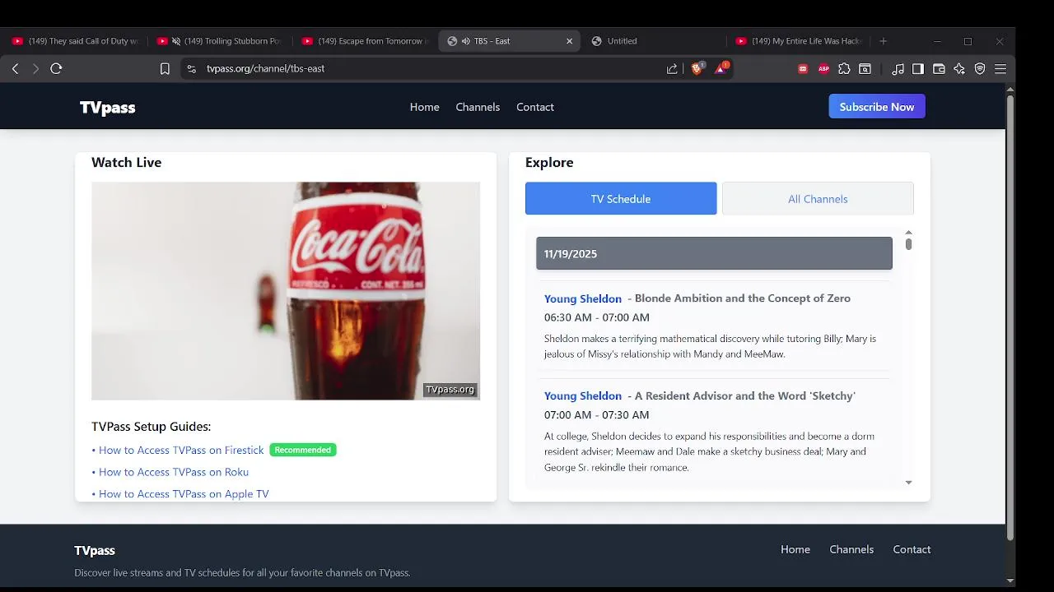Viewport: 1054px width, 592px height.
Task: Click the Subscribe Now button
Action: click(x=877, y=107)
